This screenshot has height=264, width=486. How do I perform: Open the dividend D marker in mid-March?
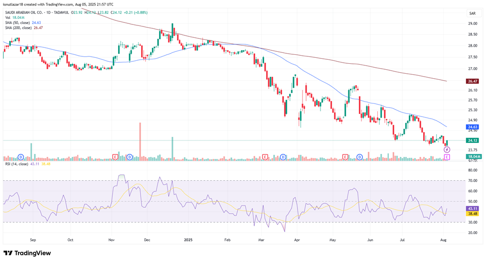(283, 157)
